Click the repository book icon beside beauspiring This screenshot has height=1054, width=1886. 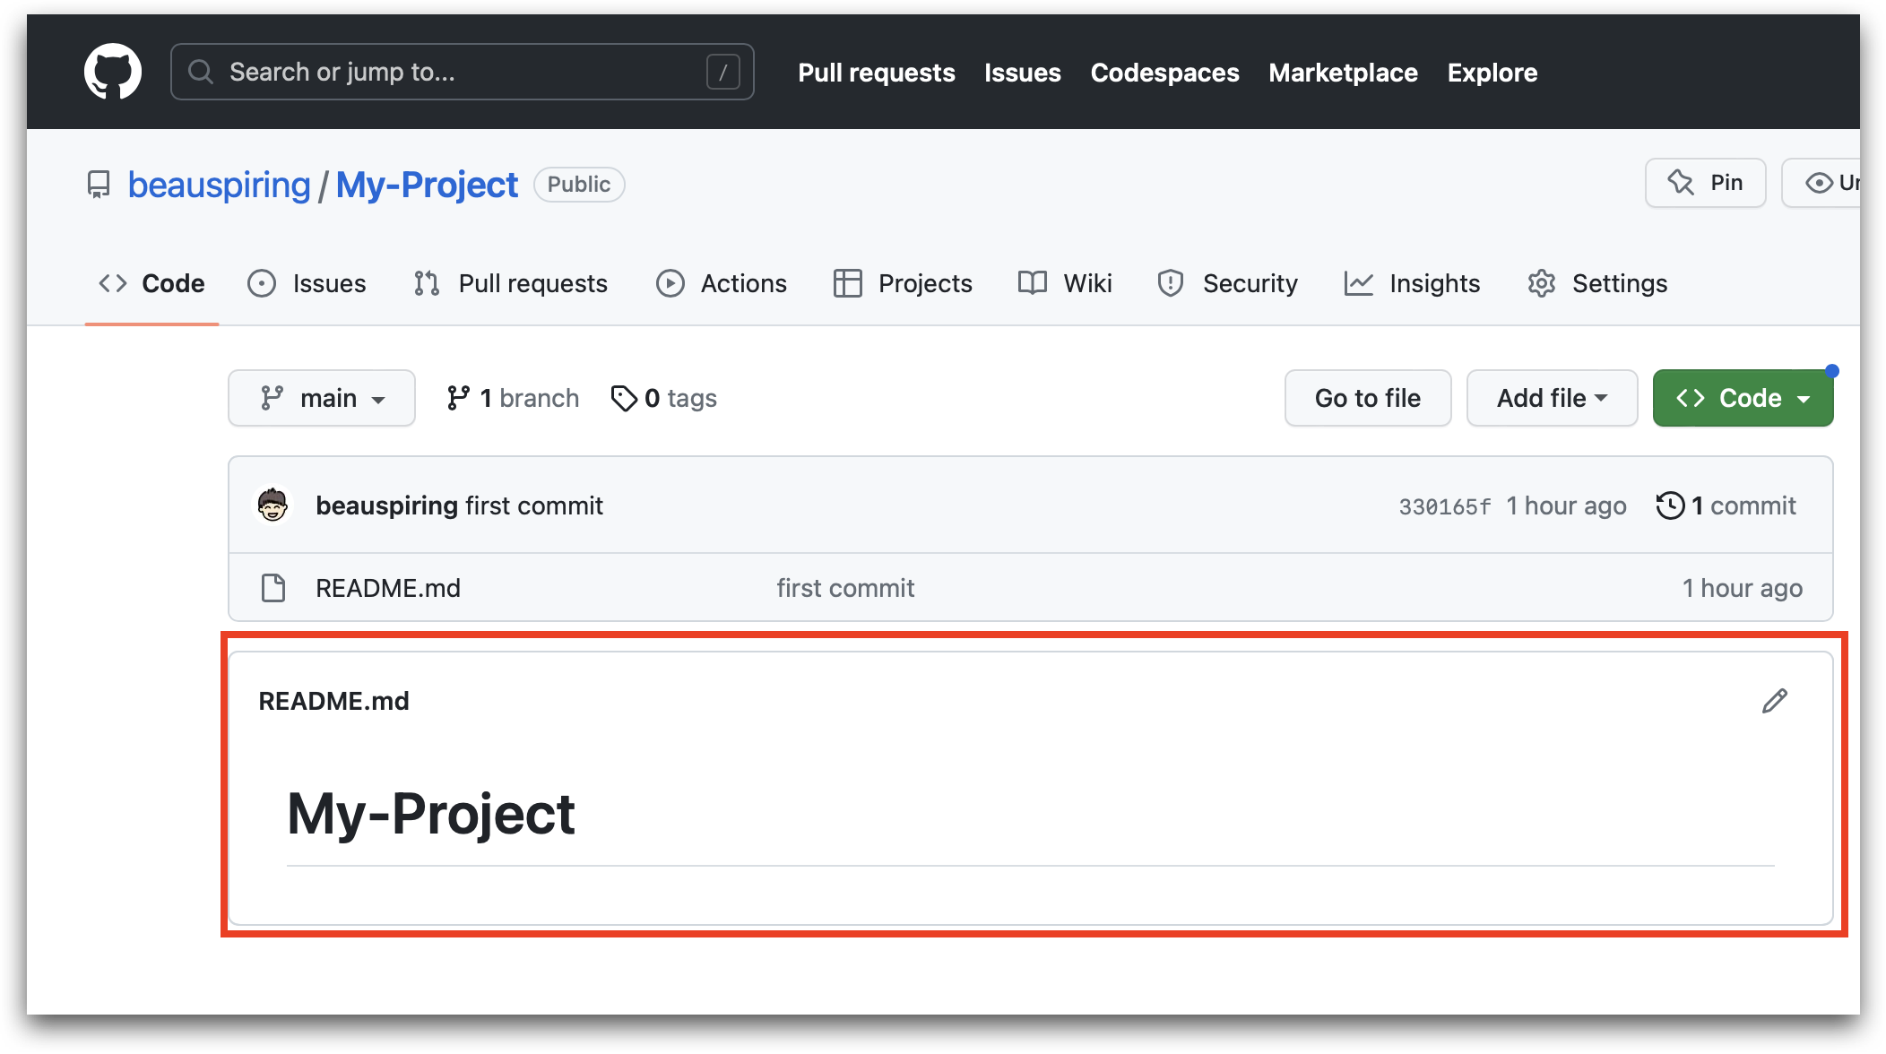point(99,185)
